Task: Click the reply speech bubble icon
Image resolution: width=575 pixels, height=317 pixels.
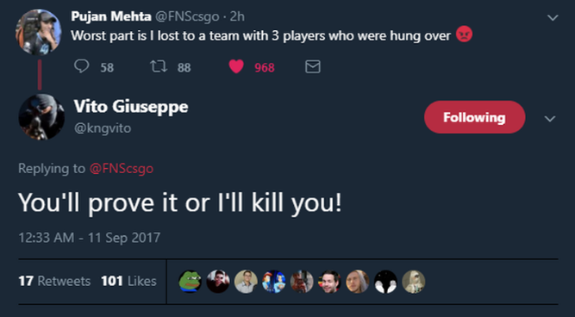Action: click(82, 66)
